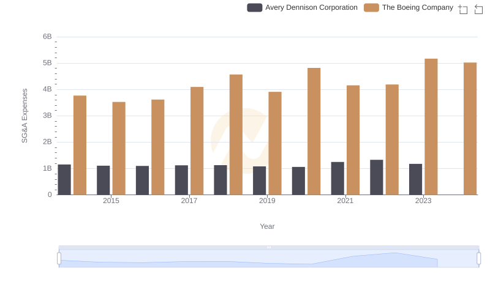Screen dimensions: 490x282
Task: Click left handle of the zoom slider
Action: [x=59, y=259]
